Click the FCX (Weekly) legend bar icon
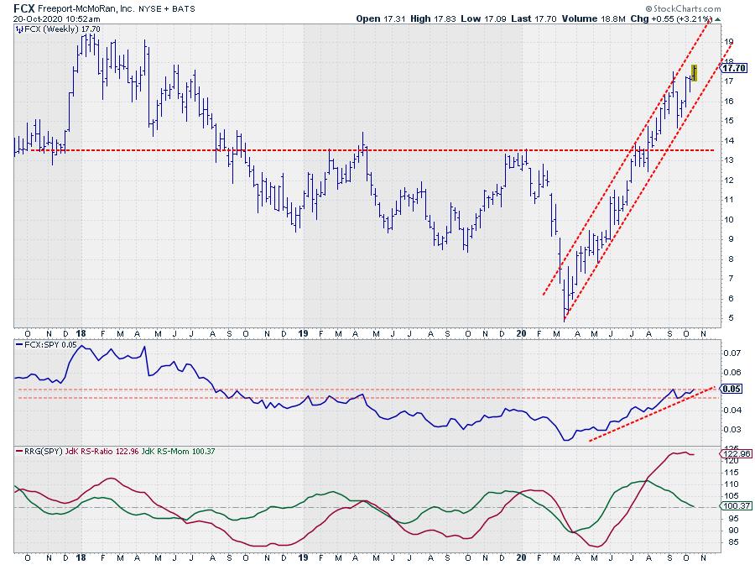The image size is (755, 565). [18, 29]
